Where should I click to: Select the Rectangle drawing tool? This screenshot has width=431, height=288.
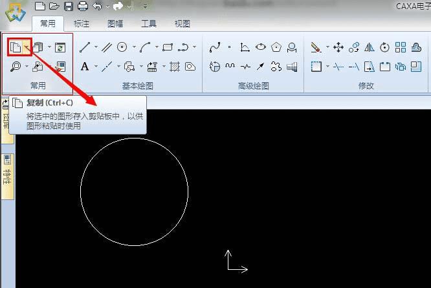click(x=168, y=47)
